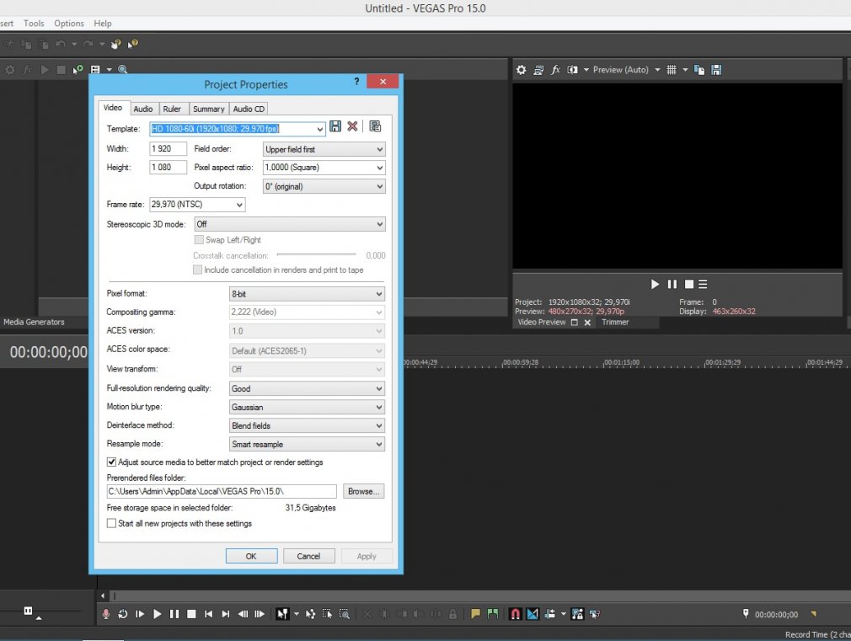Pause the preview in Video Preview panel

click(672, 284)
